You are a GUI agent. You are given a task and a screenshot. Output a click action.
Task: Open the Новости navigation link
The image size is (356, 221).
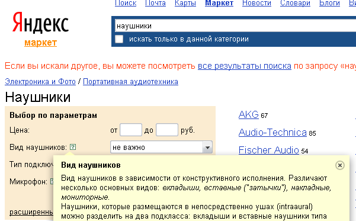256,3
